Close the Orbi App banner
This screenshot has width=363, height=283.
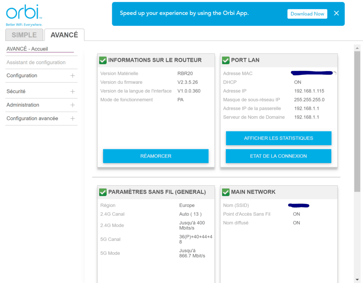tap(336, 13)
